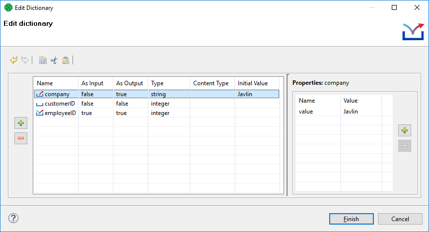Click employeeID's As Input true cell
The image size is (429, 232).
pyautogui.click(x=95, y=113)
